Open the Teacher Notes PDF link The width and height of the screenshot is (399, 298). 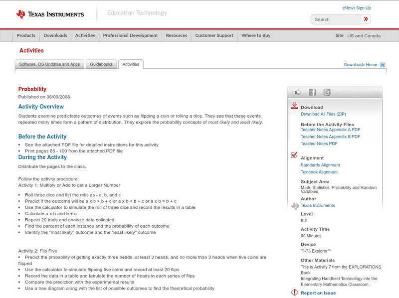click(x=319, y=144)
